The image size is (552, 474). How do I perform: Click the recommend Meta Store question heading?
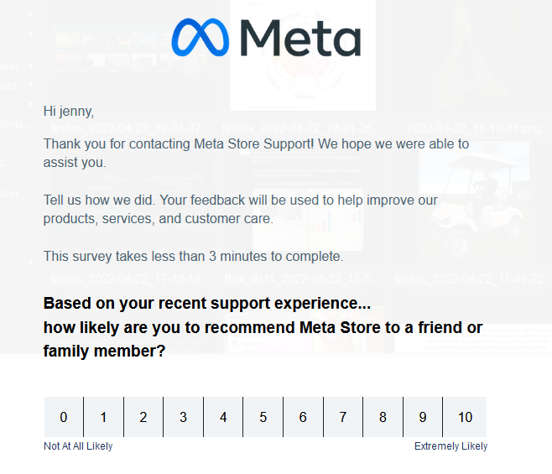[x=263, y=327]
